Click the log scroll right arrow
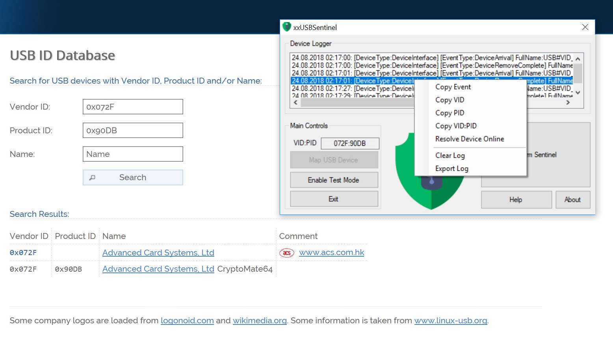 568,103
